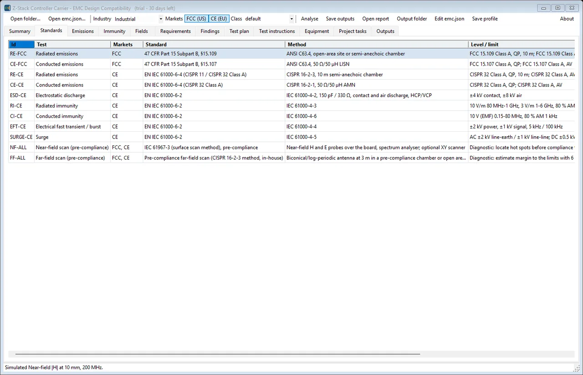The width and height of the screenshot is (583, 375).
Task: Click Save outputs in toolbar
Action: pyautogui.click(x=340, y=19)
